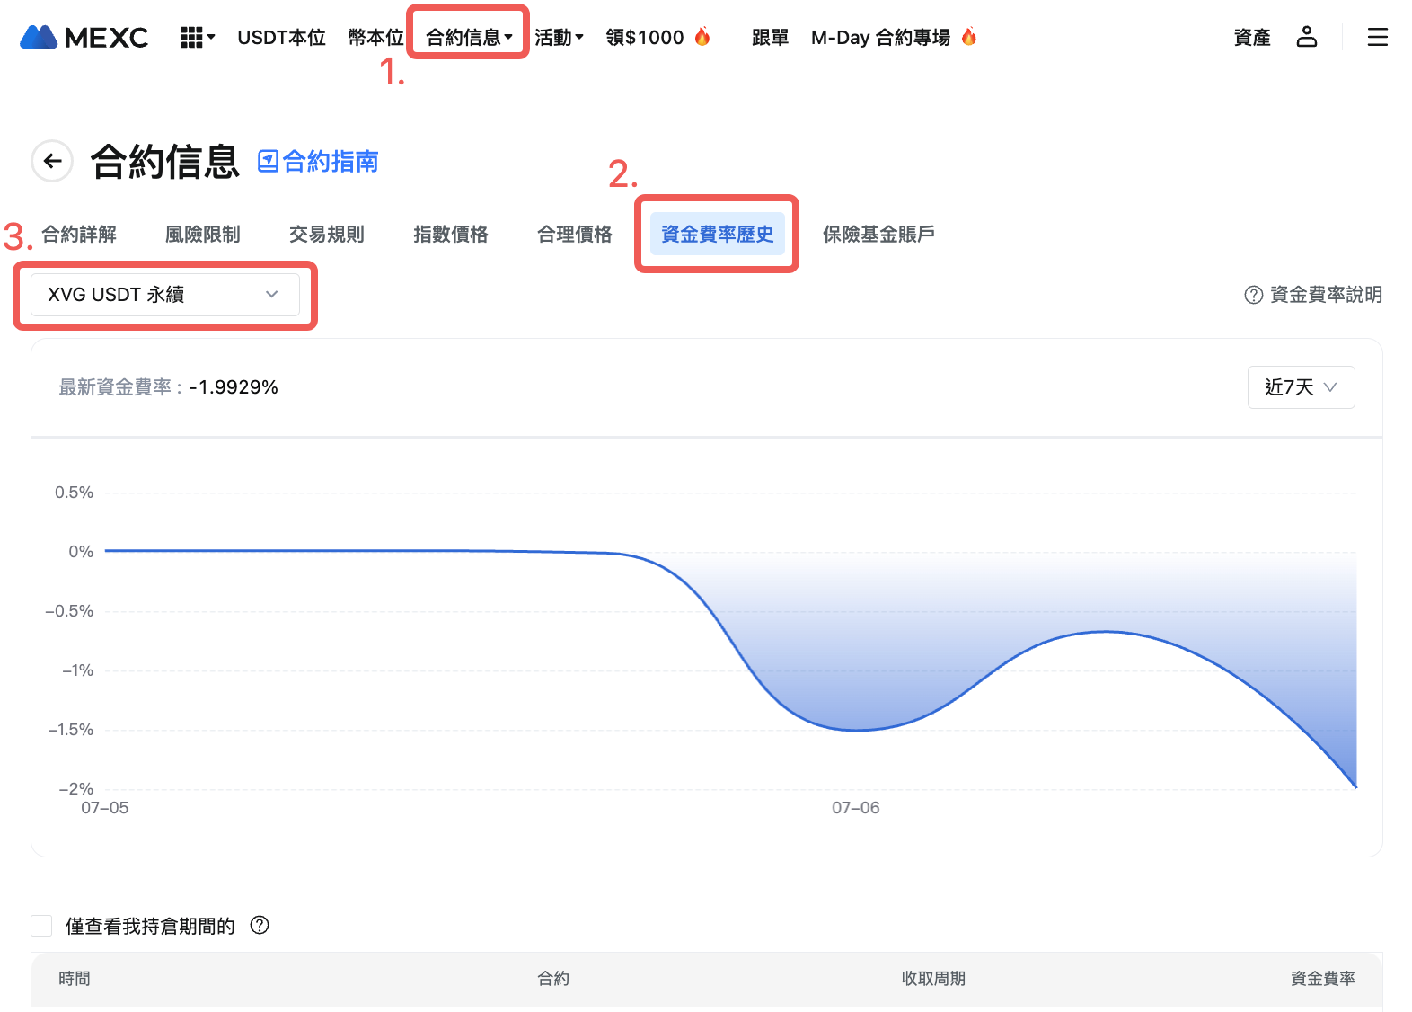Expand the 活動 navigation dropdown
Screen dimensions: 1412x1012
tap(559, 37)
